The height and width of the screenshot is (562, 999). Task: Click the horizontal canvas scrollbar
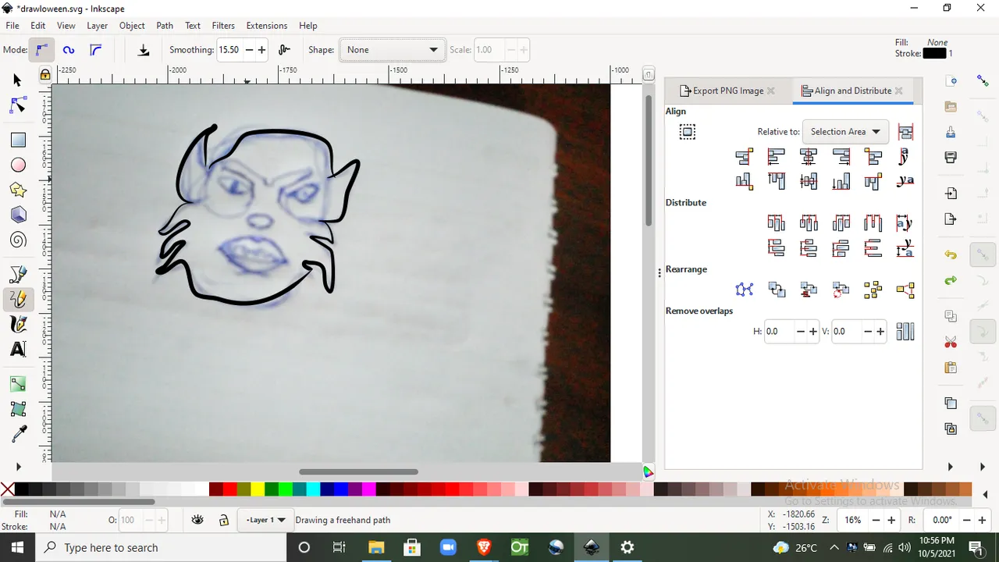click(358, 471)
